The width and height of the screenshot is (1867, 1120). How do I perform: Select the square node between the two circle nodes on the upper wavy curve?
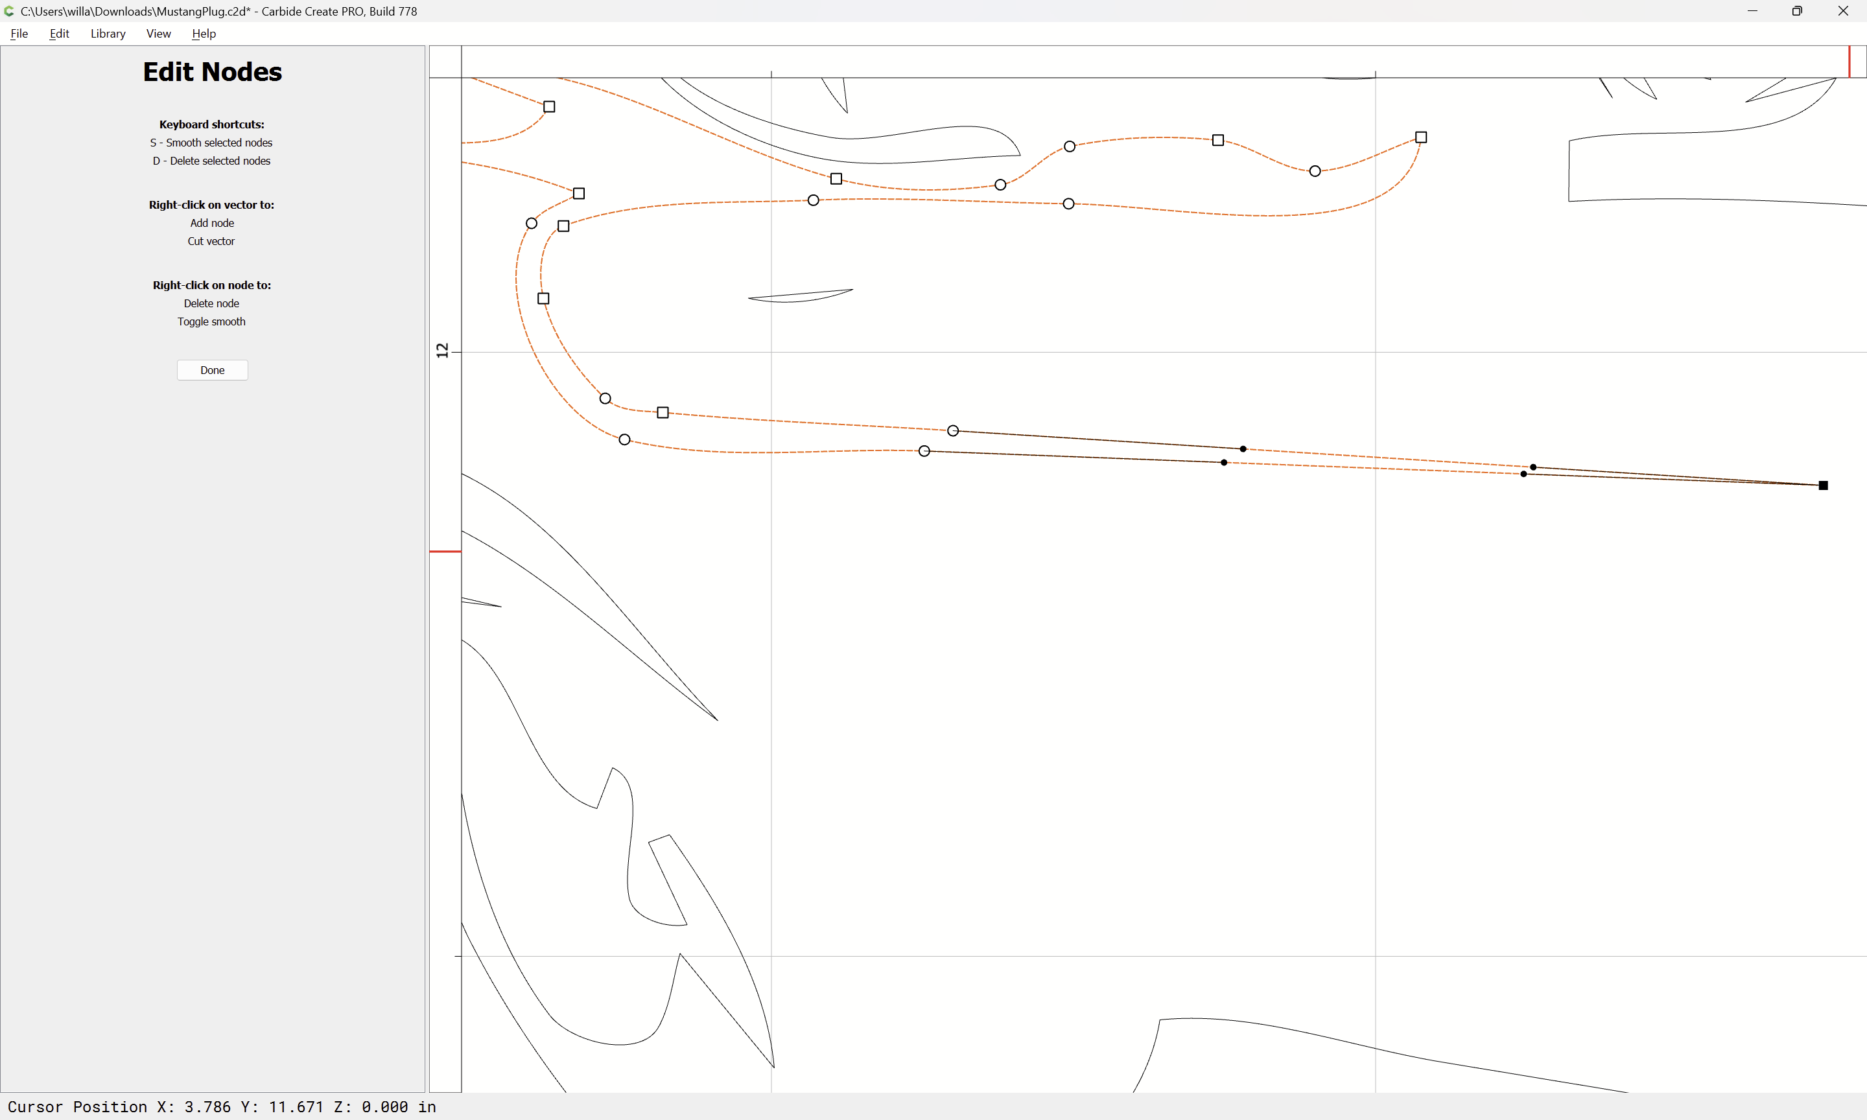click(x=1218, y=141)
